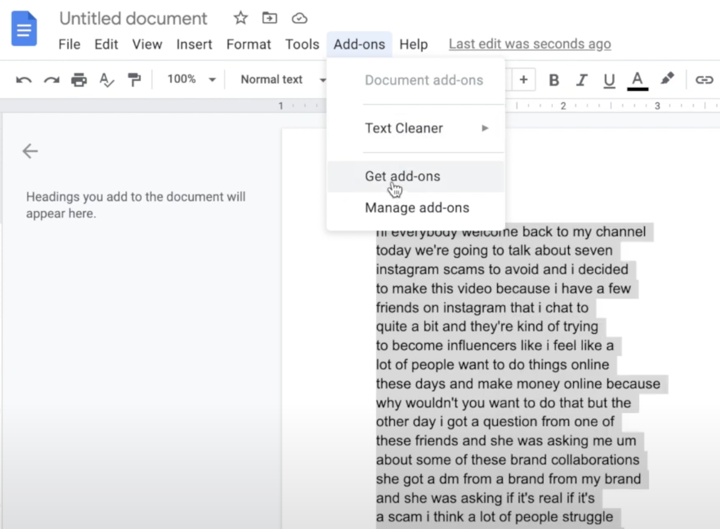Open the zoom level dropdown

click(x=191, y=79)
